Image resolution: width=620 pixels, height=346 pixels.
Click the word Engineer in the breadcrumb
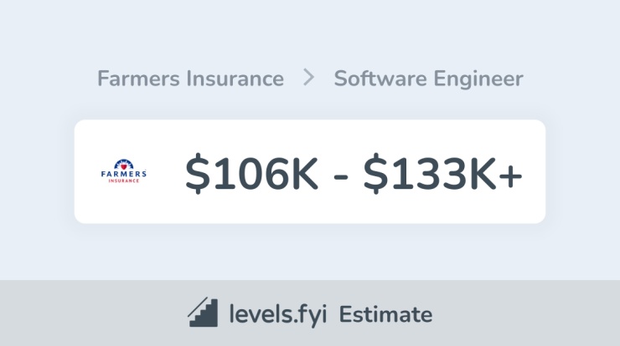pyautogui.click(x=478, y=79)
